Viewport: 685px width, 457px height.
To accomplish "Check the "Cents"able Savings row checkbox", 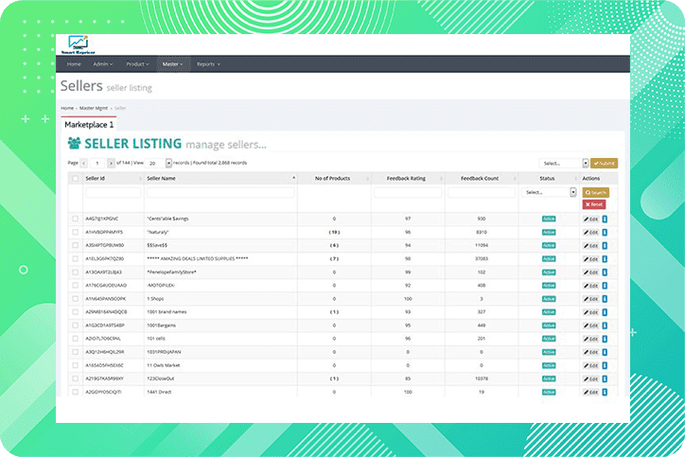I will pos(75,219).
